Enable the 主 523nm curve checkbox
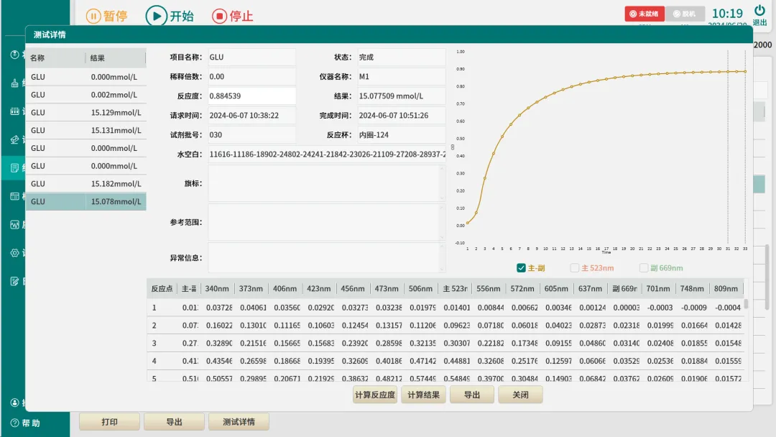This screenshot has height=437, width=776. (x=575, y=268)
